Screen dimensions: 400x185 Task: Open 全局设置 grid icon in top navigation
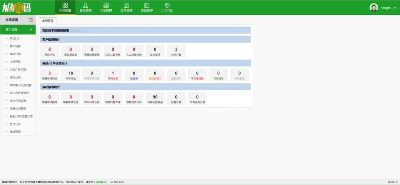pos(65,5)
